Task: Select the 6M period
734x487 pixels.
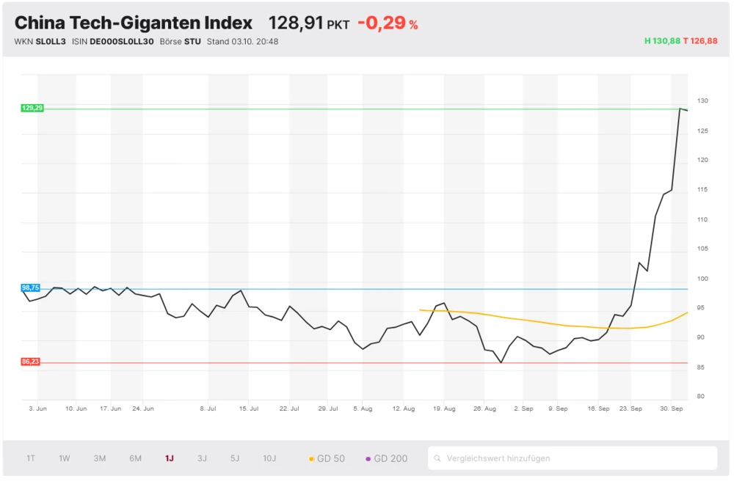Action: (x=134, y=458)
